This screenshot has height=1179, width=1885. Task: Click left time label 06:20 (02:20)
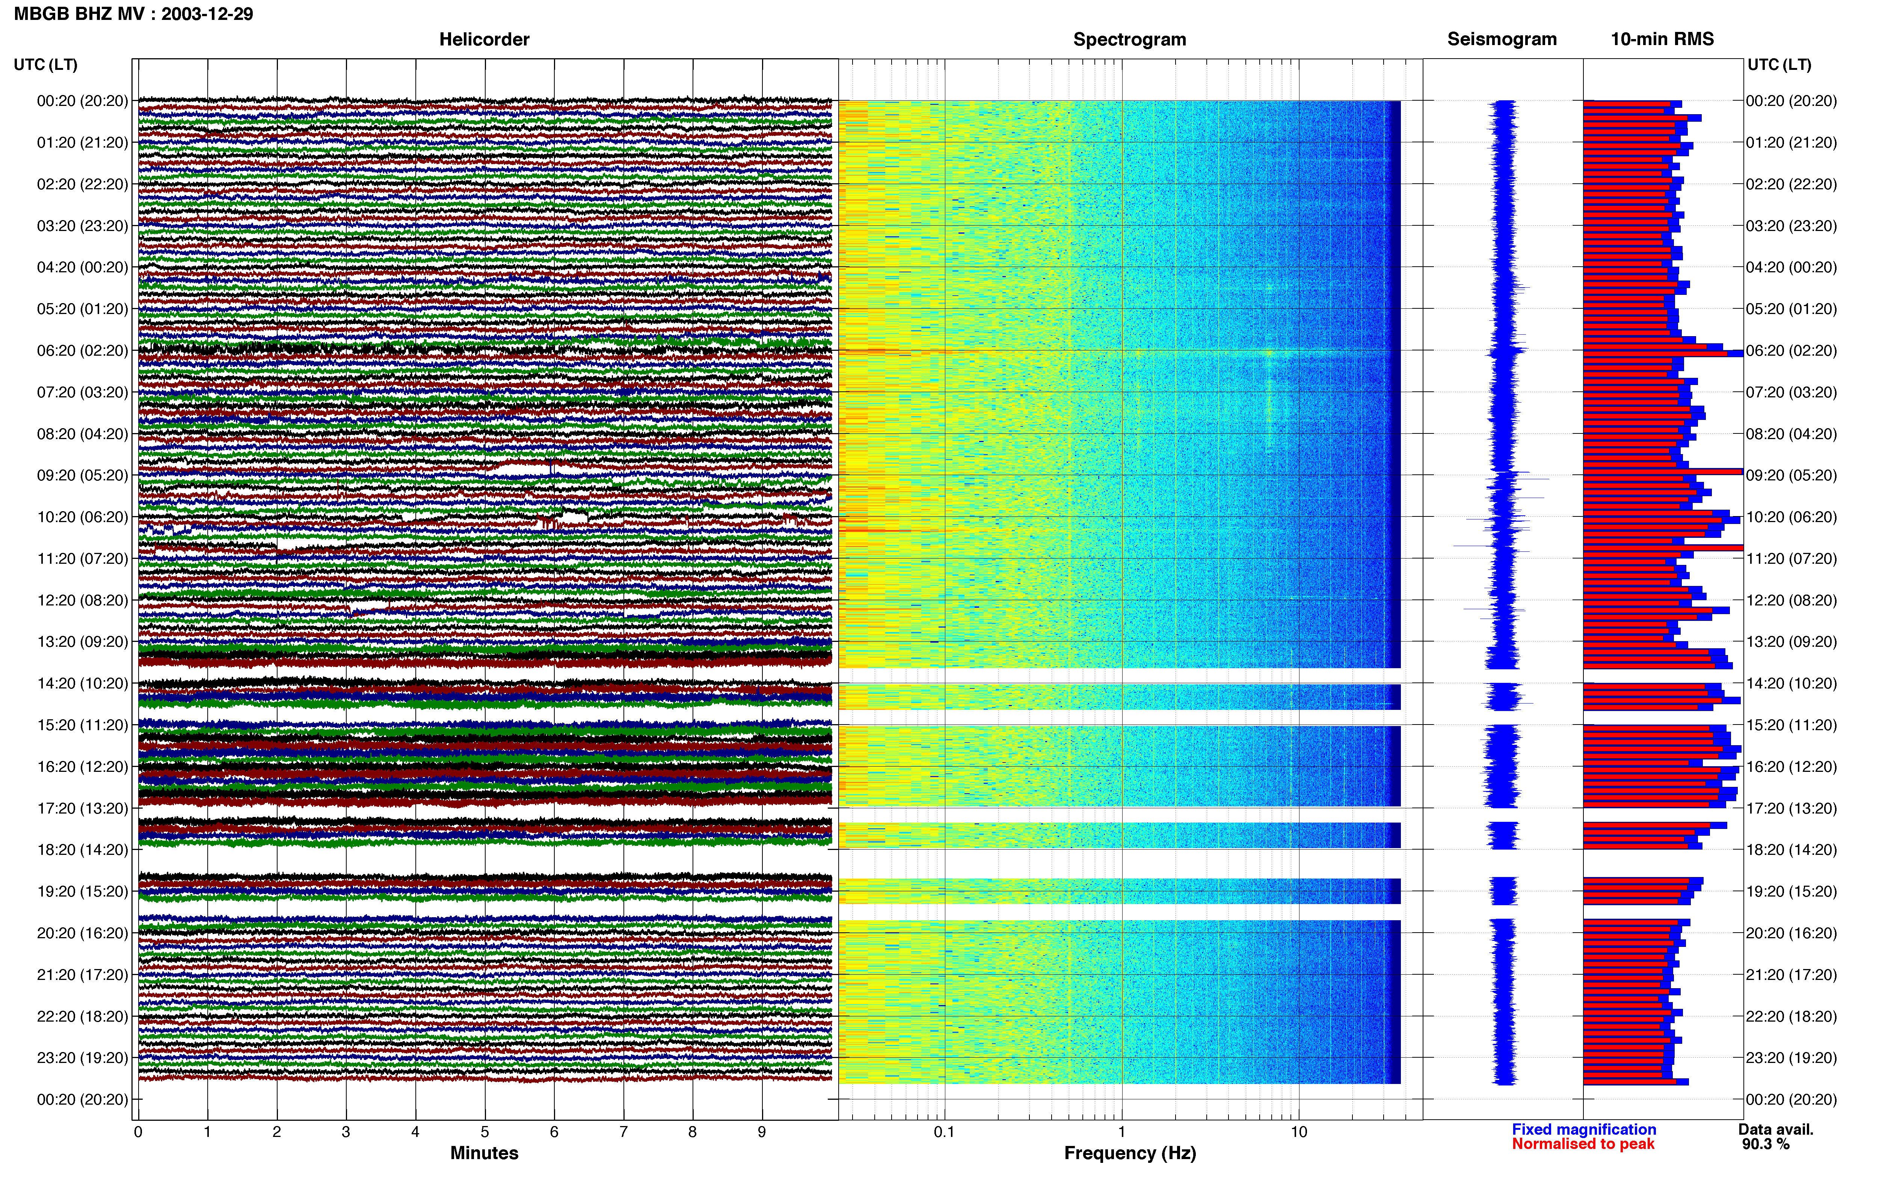pyautogui.click(x=82, y=351)
